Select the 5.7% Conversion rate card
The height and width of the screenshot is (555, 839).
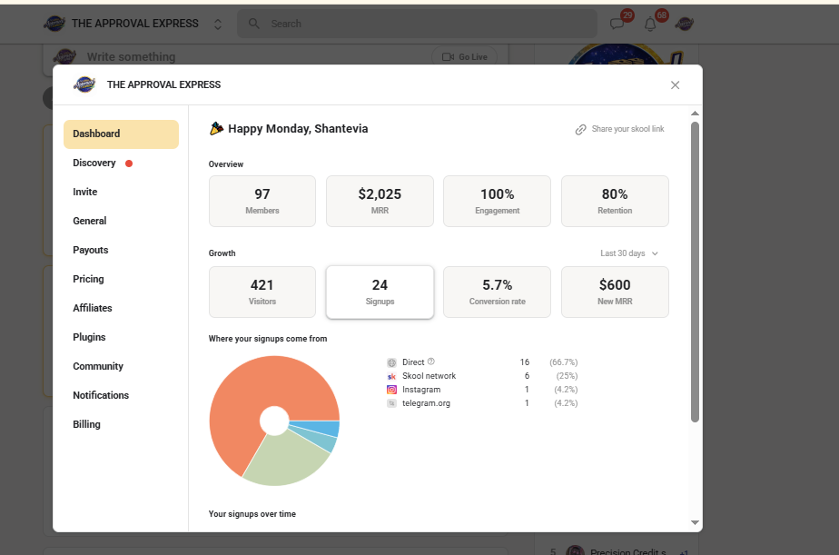(x=497, y=292)
